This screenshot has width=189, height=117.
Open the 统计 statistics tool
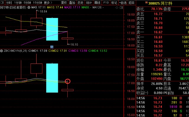tap(89, 3)
